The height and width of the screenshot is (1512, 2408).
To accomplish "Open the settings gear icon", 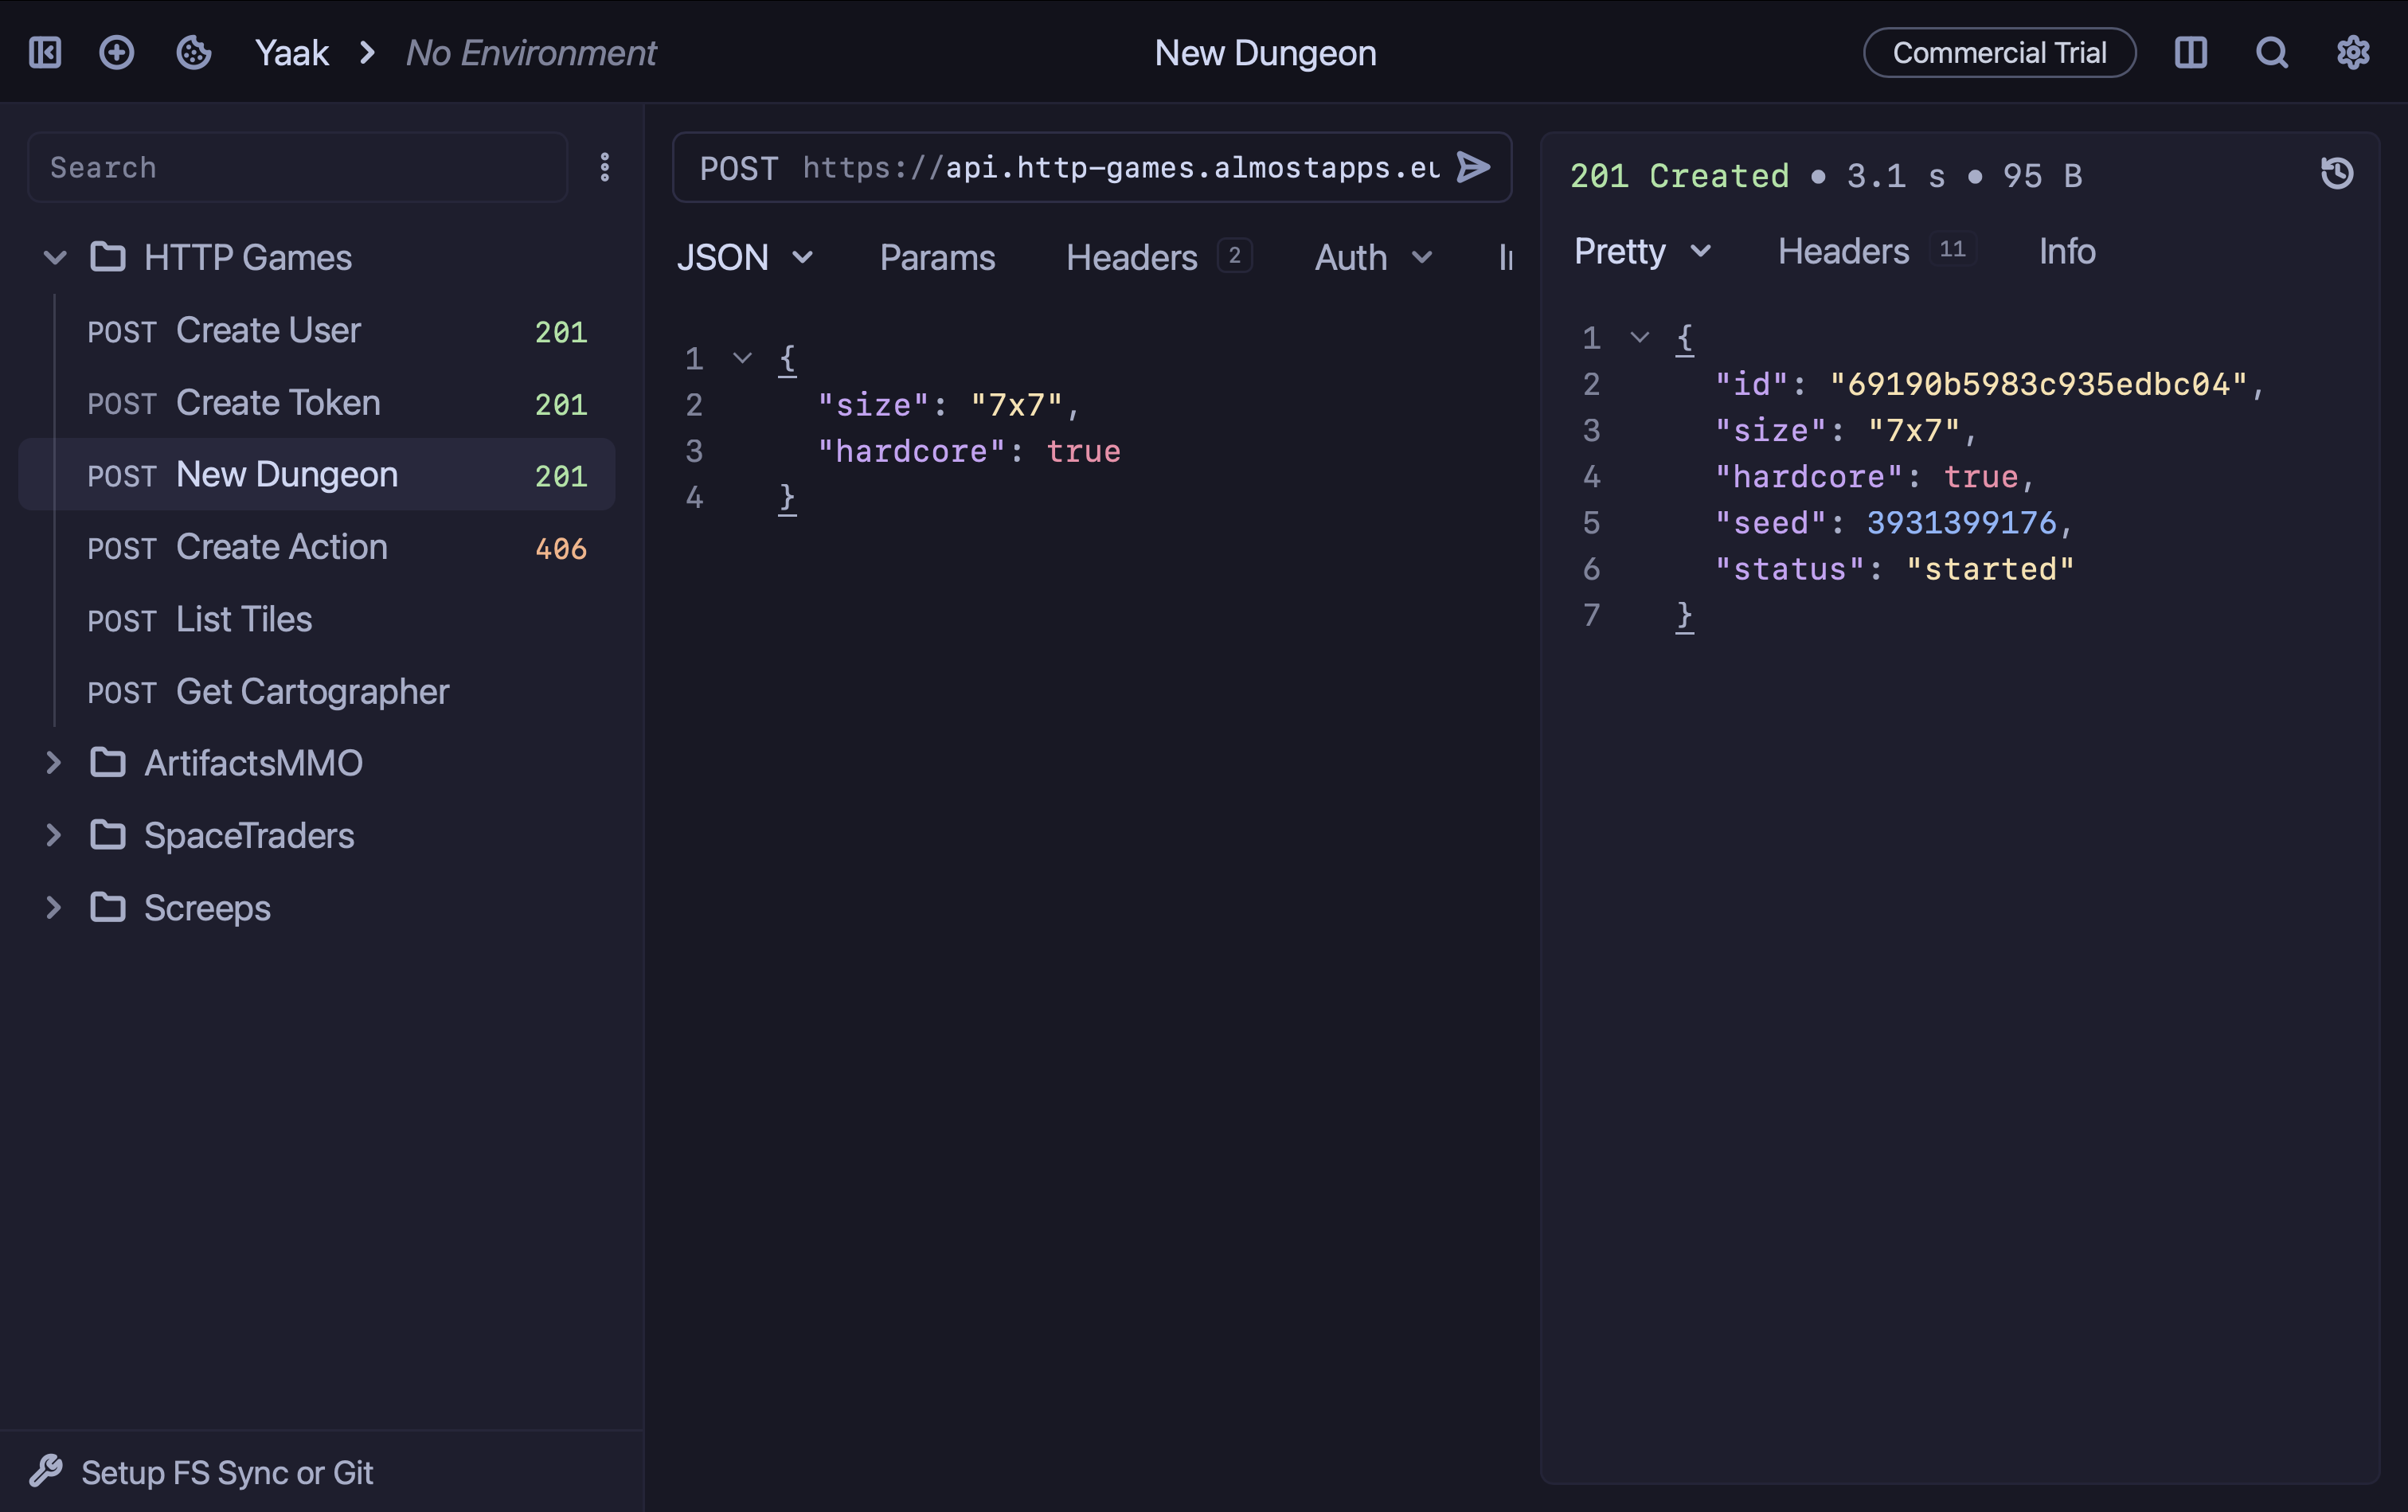I will tap(2353, 53).
